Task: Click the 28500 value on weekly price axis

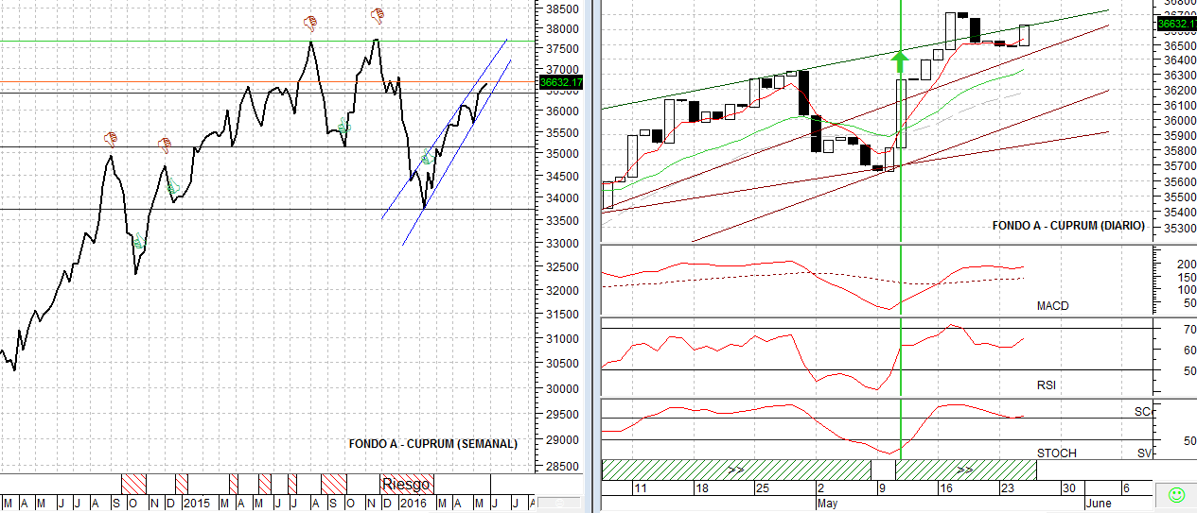Action: (562, 467)
